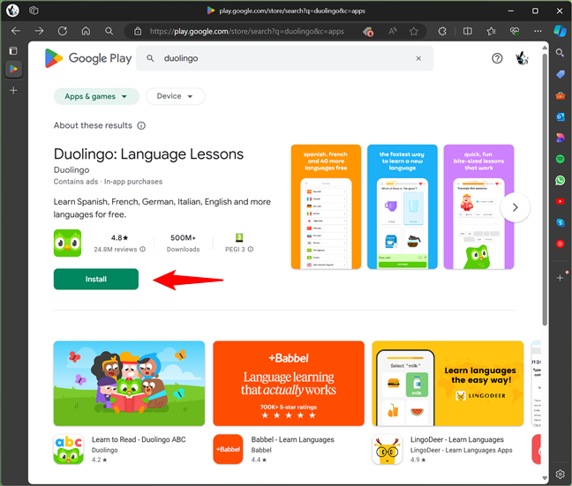The width and height of the screenshot is (572, 486).
Task: Click the scrollbar down arrow
Action: (545, 478)
